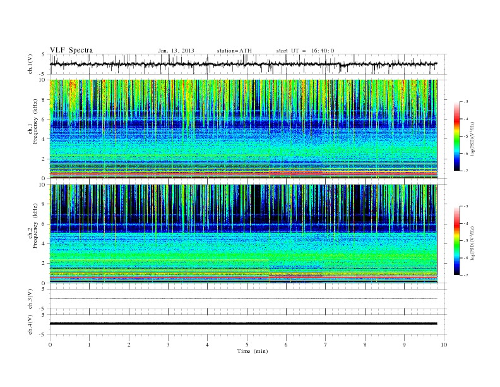This screenshot has width=500, height=387.
Task: Click the ch.1 waveform trace panel
Action: click(x=248, y=64)
